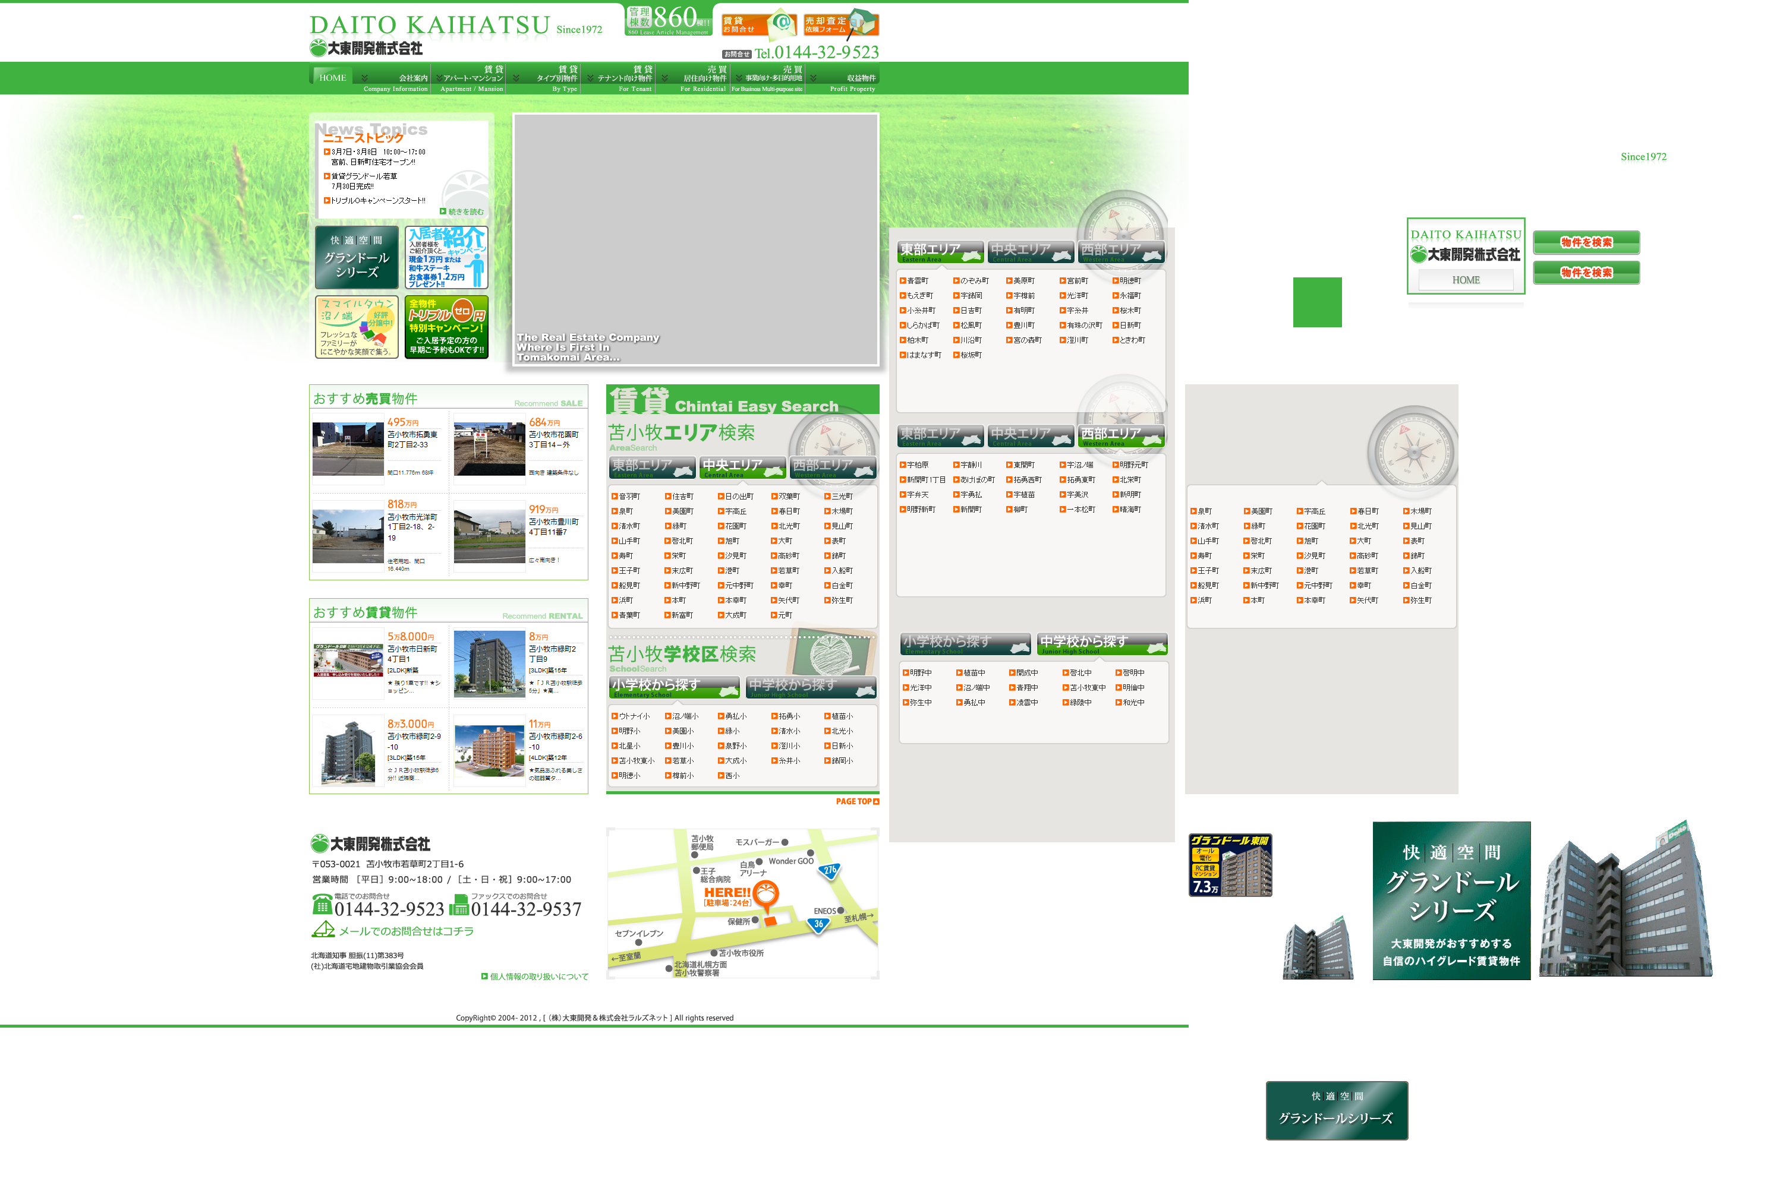The height and width of the screenshot is (1188, 1783).
Task: Open 会社案内 Company Information menu
Action: [x=393, y=79]
